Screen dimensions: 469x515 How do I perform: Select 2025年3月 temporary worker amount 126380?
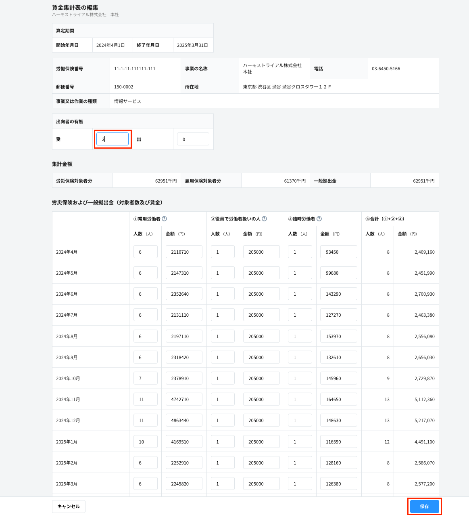coord(338,483)
